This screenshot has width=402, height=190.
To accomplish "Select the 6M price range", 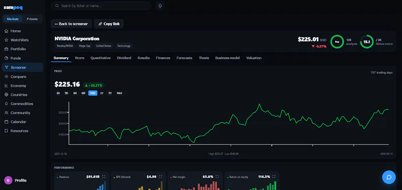I will click(x=83, y=93).
